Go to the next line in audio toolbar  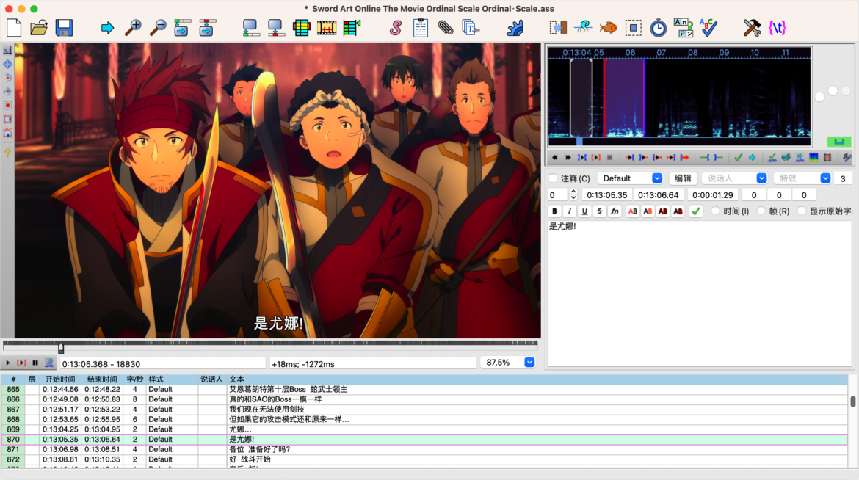(568, 157)
